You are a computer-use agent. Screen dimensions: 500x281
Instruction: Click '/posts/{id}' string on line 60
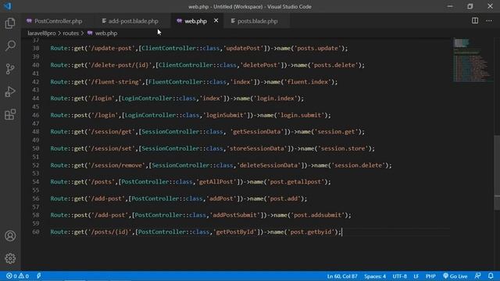(x=110, y=232)
